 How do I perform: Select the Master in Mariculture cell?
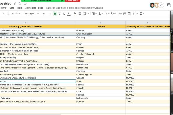[38, 54]
